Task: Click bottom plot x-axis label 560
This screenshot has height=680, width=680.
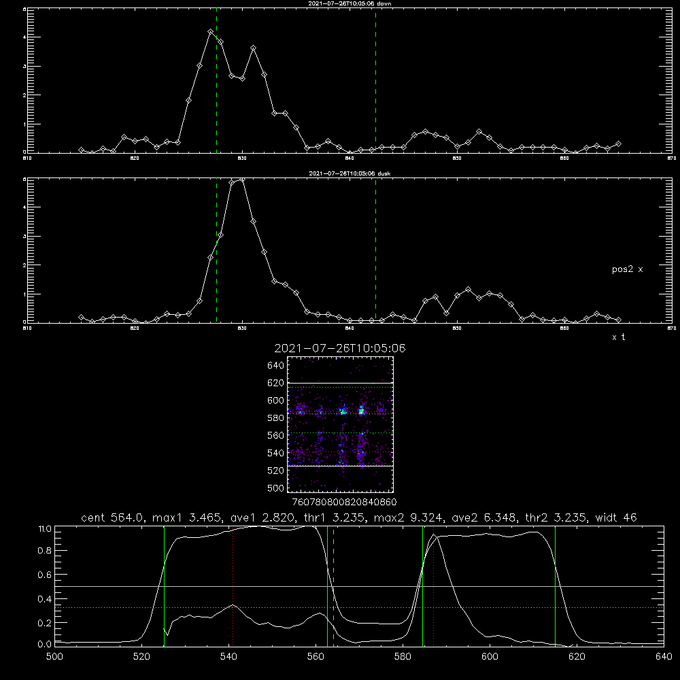Action: pyautogui.click(x=316, y=657)
